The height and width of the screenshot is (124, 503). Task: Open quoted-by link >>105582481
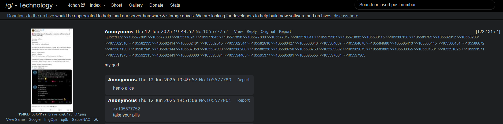click(x=187, y=43)
